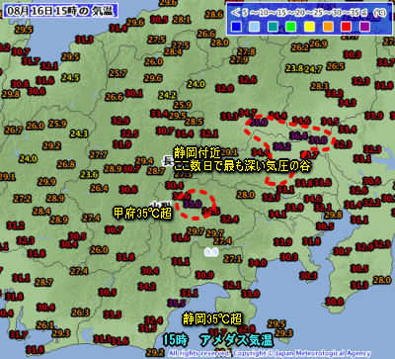Click the purple legend color swatch
The image size is (395, 359).
(364, 27)
